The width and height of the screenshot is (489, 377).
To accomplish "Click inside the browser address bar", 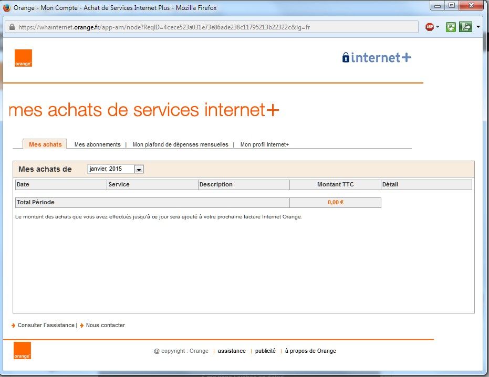I will [210, 26].
